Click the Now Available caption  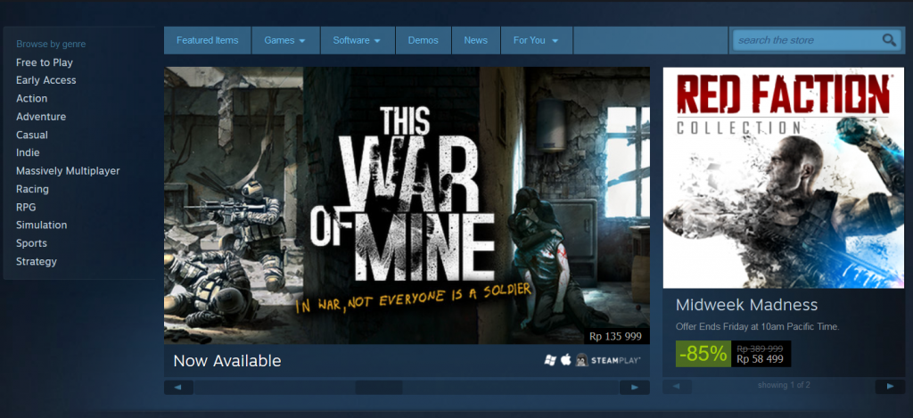click(x=227, y=360)
